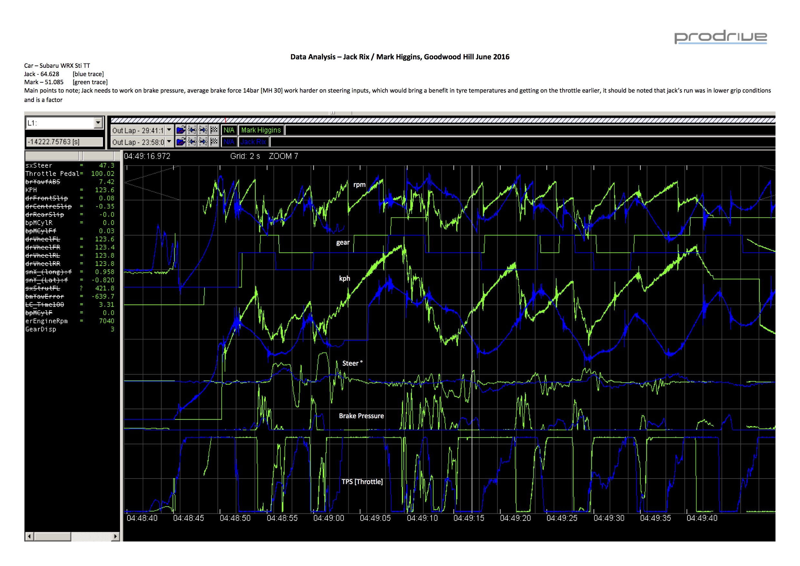The image size is (800, 566).
Task: Click the prodrive logo
Action: click(721, 37)
